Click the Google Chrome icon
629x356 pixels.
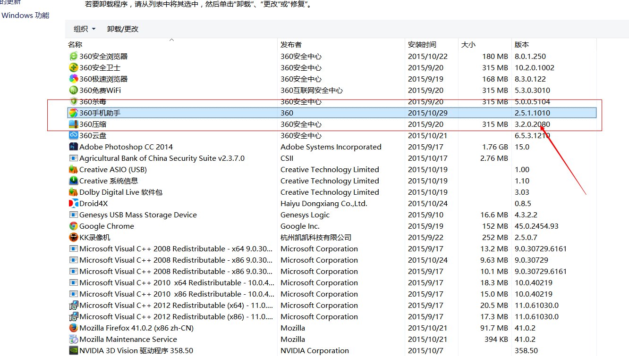pos(74,226)
